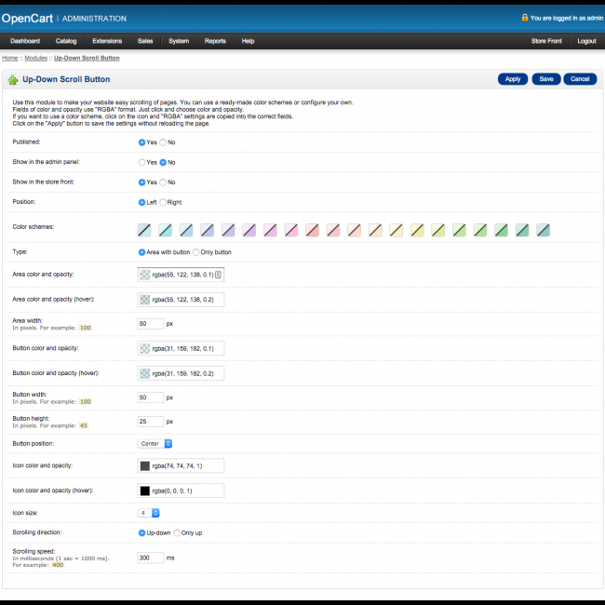Open the Extensions menu
The width and height of the screenshot is (605, 605).
coord(107,41)
